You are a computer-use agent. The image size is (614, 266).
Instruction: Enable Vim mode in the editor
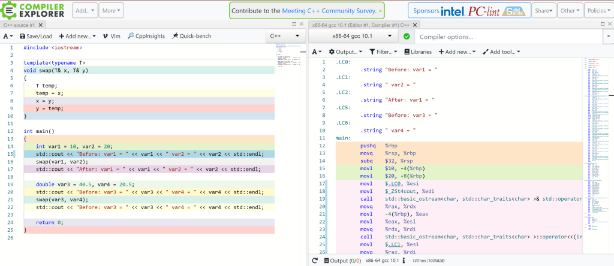click(112, 36)
